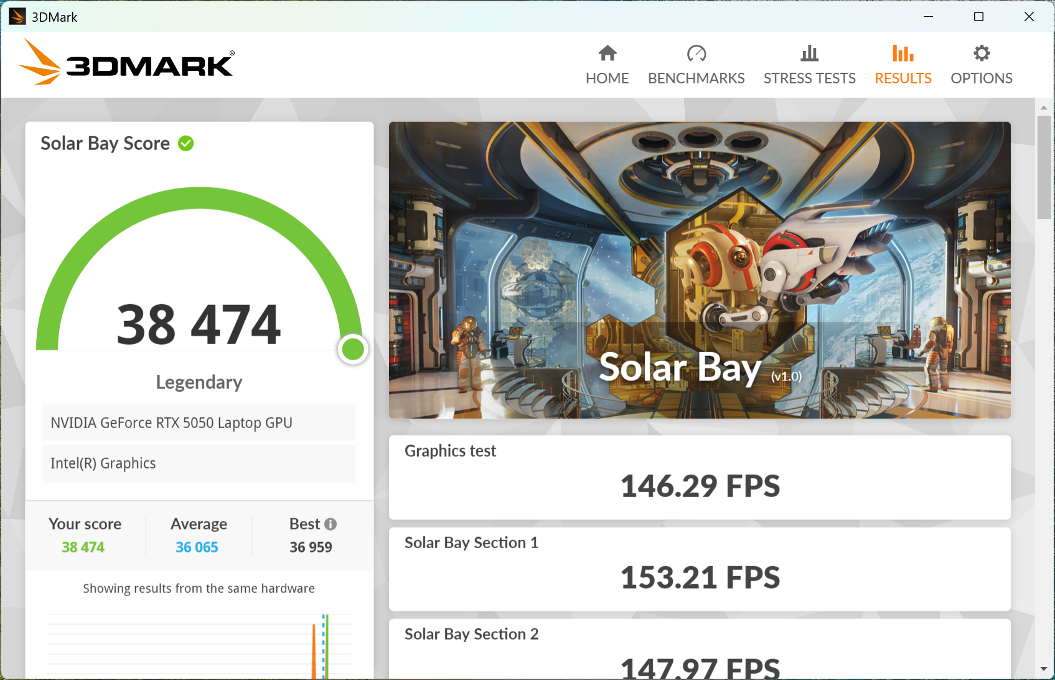Click the score distribution chart
Viewport: 1055px width, 680px height.
199,646
